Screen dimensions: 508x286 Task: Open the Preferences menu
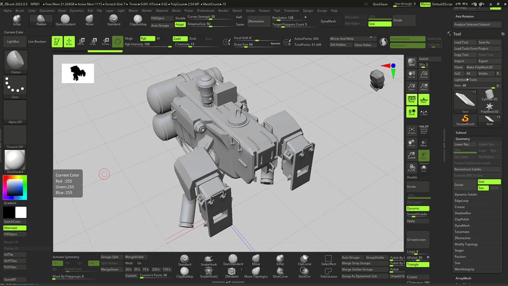point(205,10)
